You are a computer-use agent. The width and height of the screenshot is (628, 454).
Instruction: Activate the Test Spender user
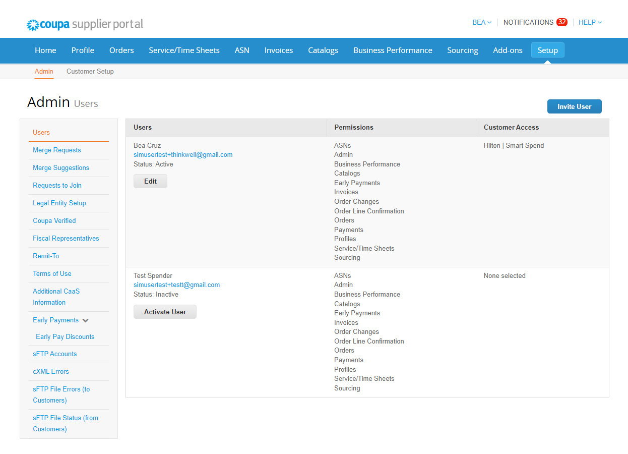(165, 312)
